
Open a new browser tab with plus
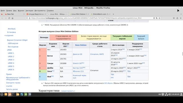point(113,14)
